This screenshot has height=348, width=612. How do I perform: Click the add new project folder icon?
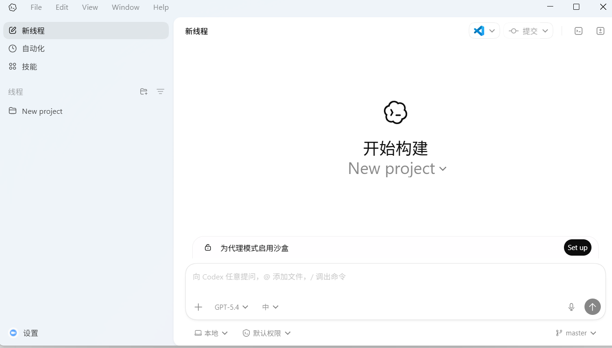point(144,91)
